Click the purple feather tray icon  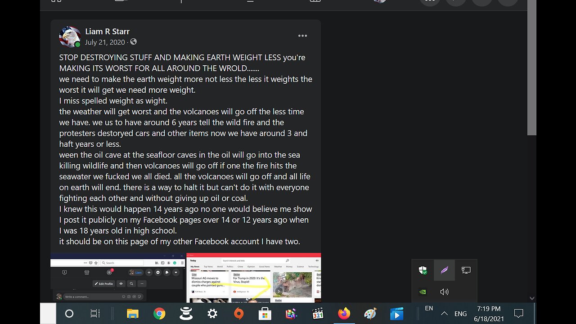(x=444, y=270)
